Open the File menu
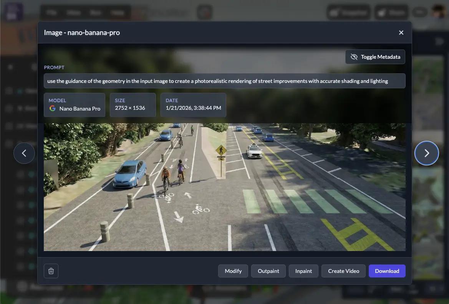 (x=51, y=12)
